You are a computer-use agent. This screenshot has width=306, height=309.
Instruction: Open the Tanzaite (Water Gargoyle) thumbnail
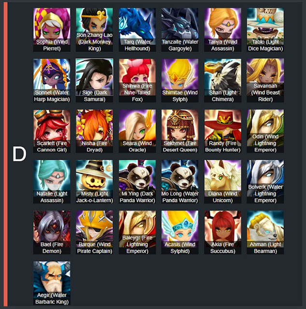pos(180,30)
